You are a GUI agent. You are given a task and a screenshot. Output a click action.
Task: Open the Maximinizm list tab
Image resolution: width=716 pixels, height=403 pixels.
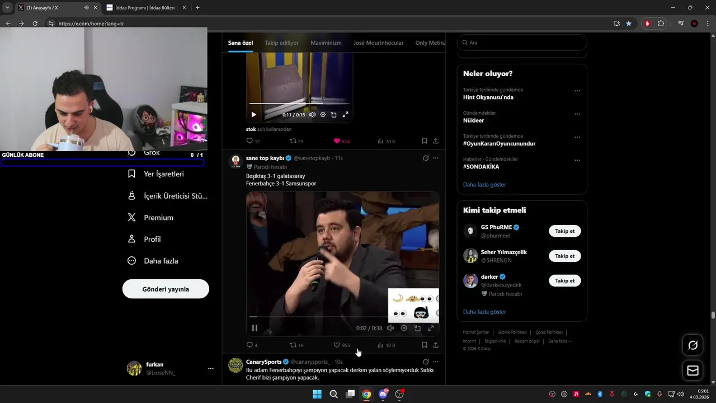click(326, 43)
